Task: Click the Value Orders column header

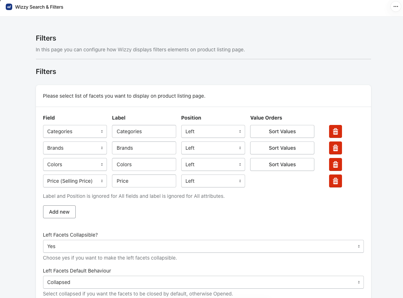Action: [x=266, y=118]
